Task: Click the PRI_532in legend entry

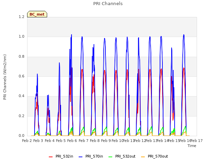Action: click(x=61, y=156)
